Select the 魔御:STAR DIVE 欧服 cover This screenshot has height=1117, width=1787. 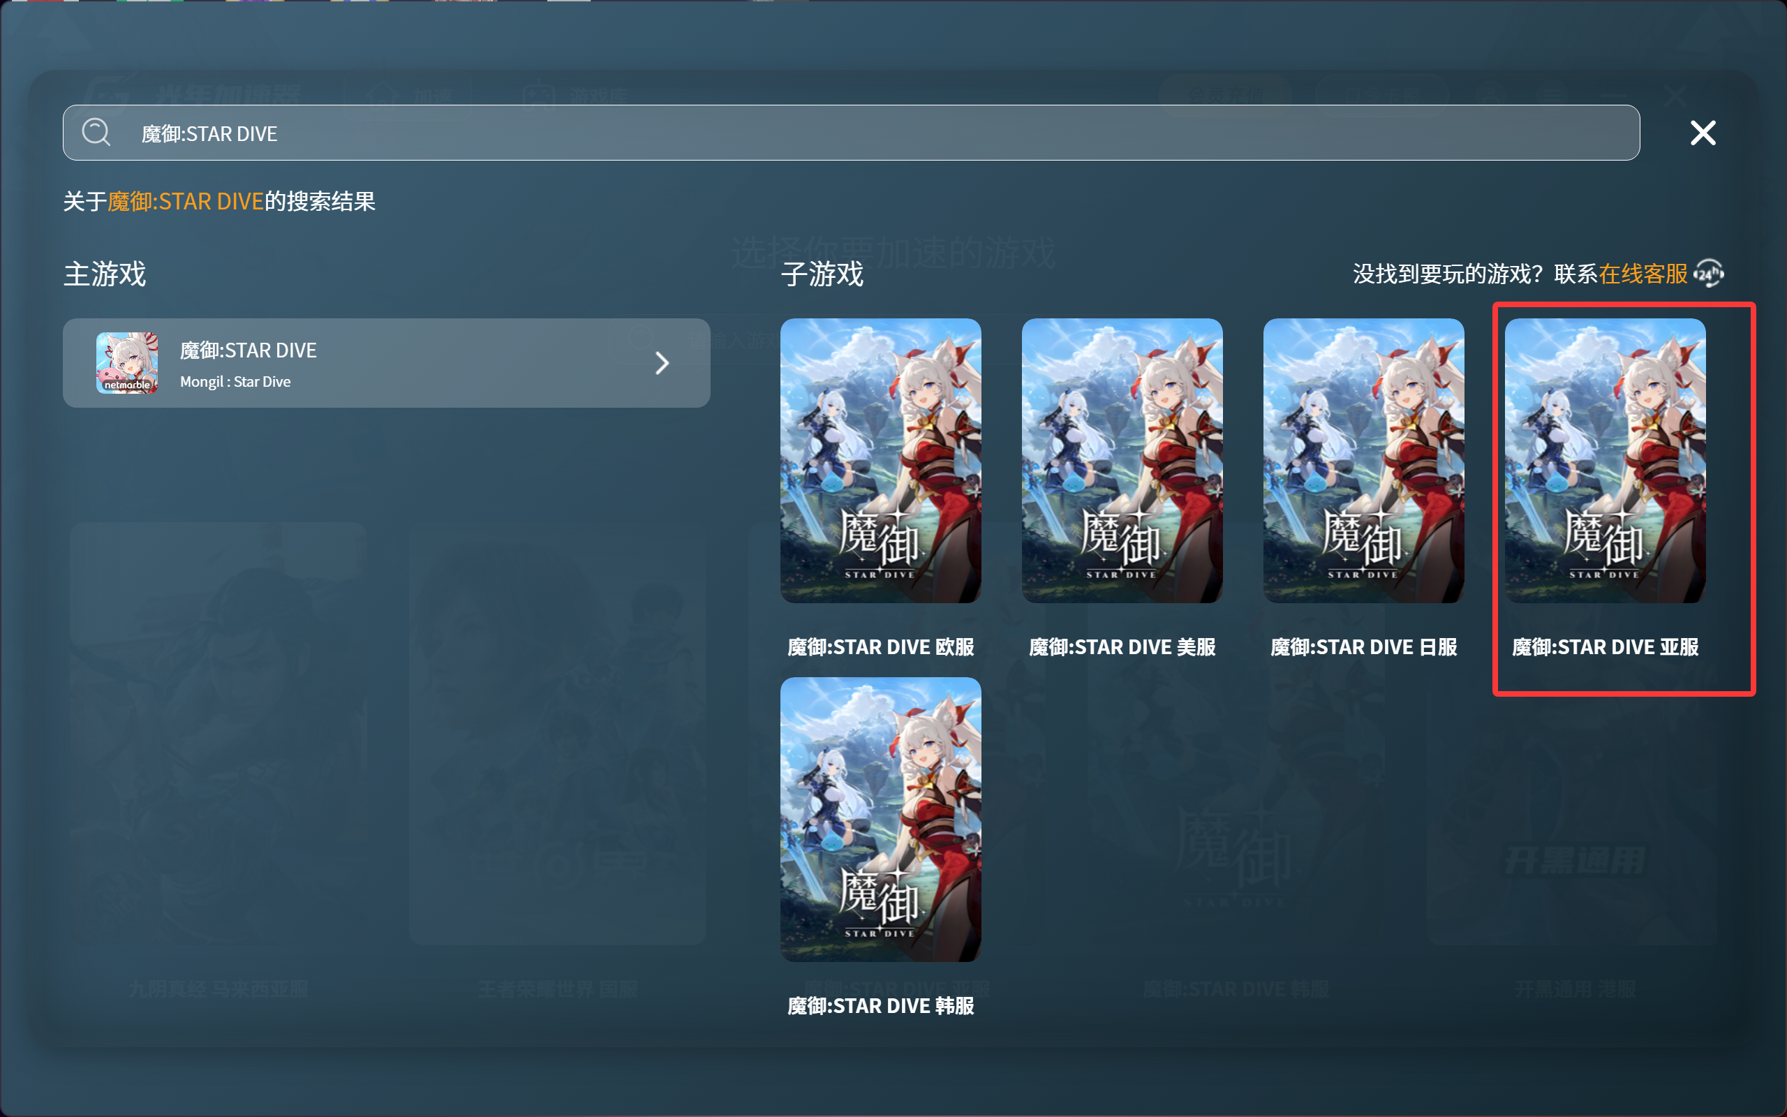click(x=880, y=459)
